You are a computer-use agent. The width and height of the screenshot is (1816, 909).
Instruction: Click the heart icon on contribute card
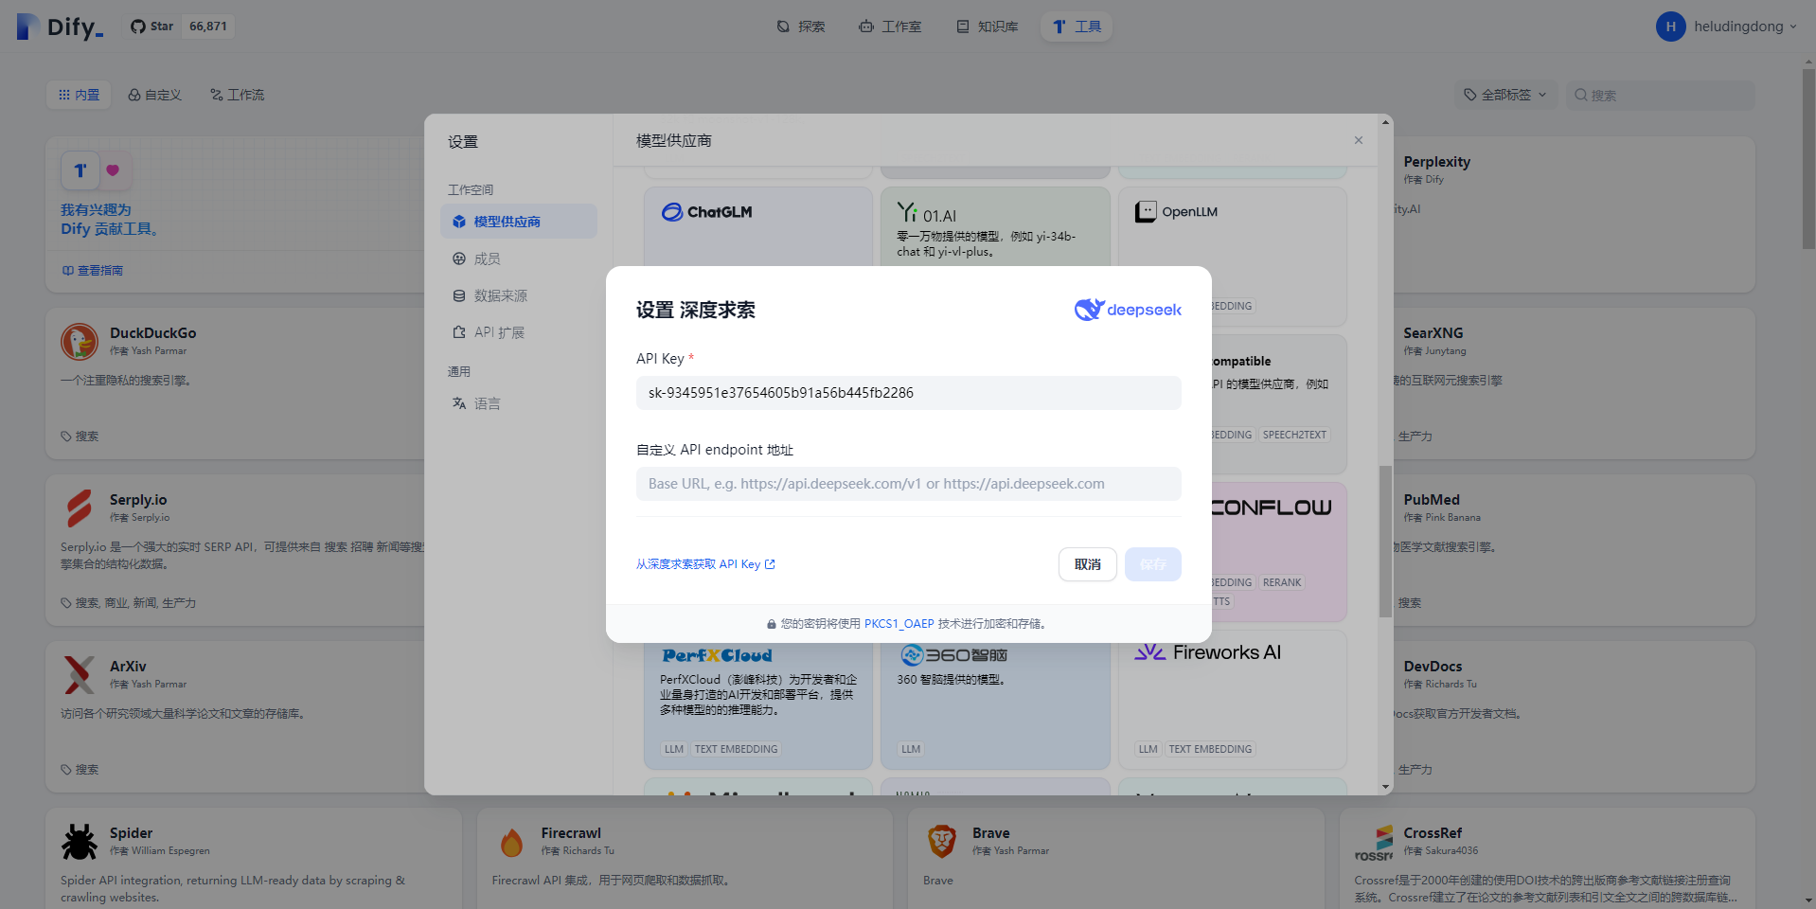[x=113, y=170]
